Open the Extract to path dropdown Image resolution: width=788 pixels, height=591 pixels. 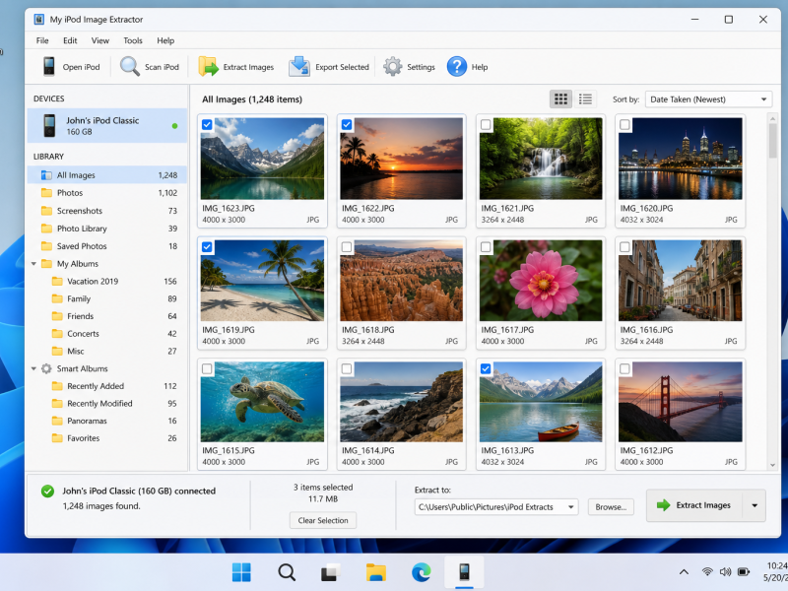571,507
